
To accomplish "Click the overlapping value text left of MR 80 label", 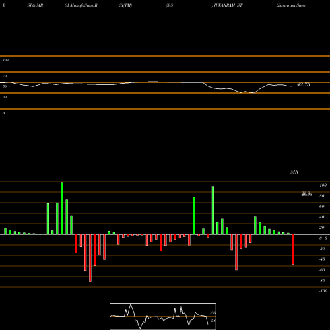I will [x=307, y=194].
